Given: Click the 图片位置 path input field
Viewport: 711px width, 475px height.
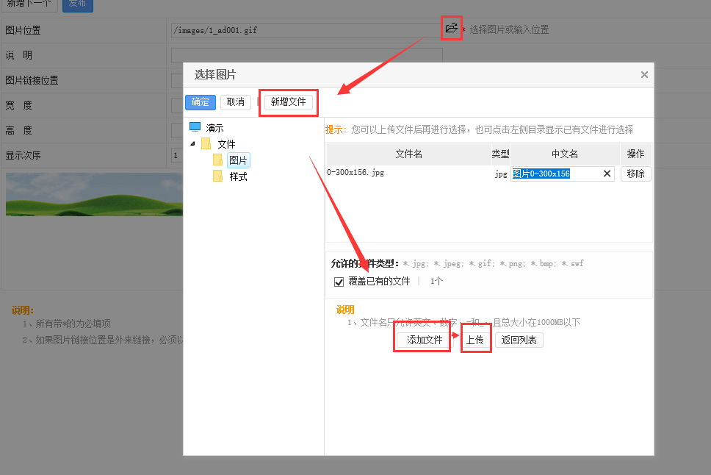Looking at the screenshot, I should (x=305, y=30).
